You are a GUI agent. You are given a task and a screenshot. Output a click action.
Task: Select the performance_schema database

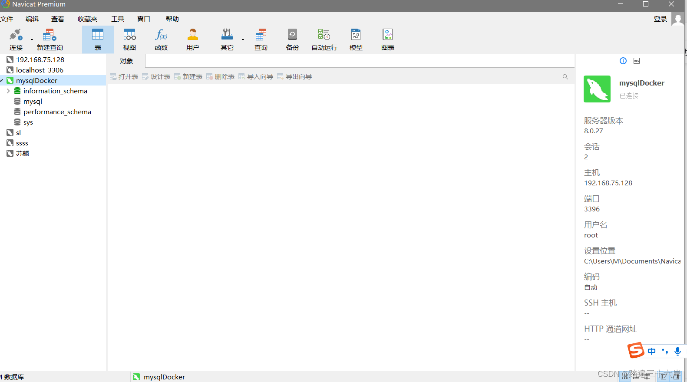pos(57,112)
